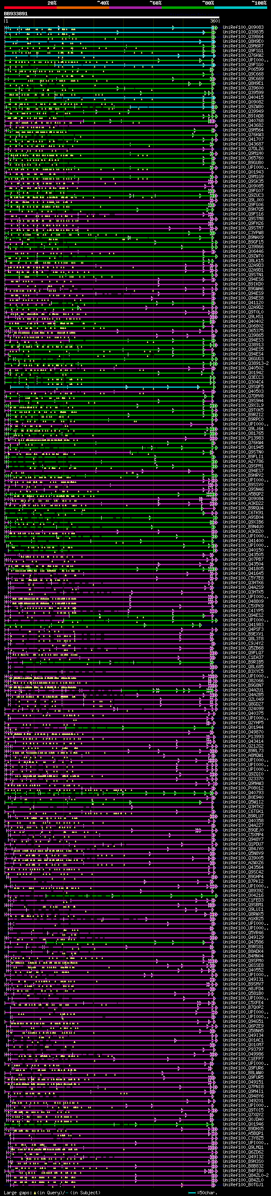Select UniRef100_Q41983 hit label
The image size is (271, 1196).
pos(243,625)
